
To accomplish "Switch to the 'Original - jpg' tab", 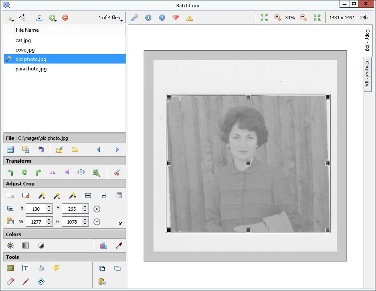I will (367, 74).
